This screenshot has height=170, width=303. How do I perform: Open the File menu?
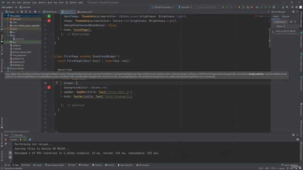pos(9,2)
